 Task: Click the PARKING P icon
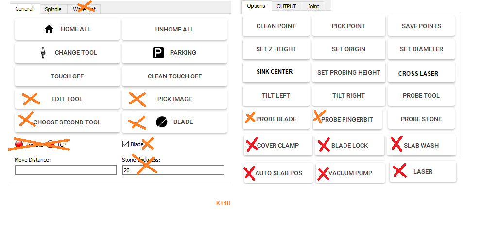pos(158,53)
